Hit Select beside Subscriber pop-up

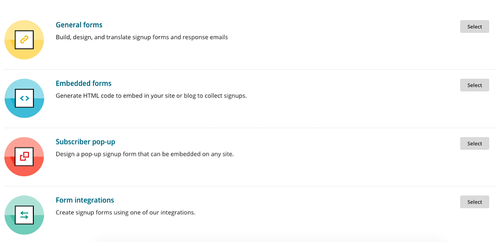coord(474,144)
